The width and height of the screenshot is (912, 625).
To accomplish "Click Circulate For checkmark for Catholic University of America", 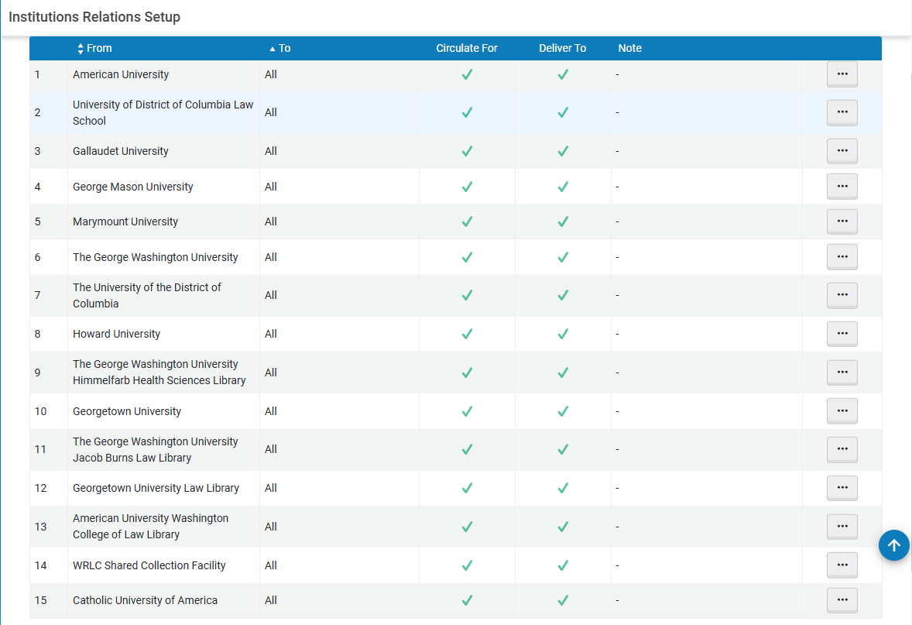I will click(467, 600).
